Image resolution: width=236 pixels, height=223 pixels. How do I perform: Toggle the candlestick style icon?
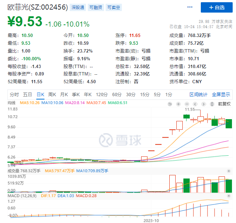tap(212, 104)
